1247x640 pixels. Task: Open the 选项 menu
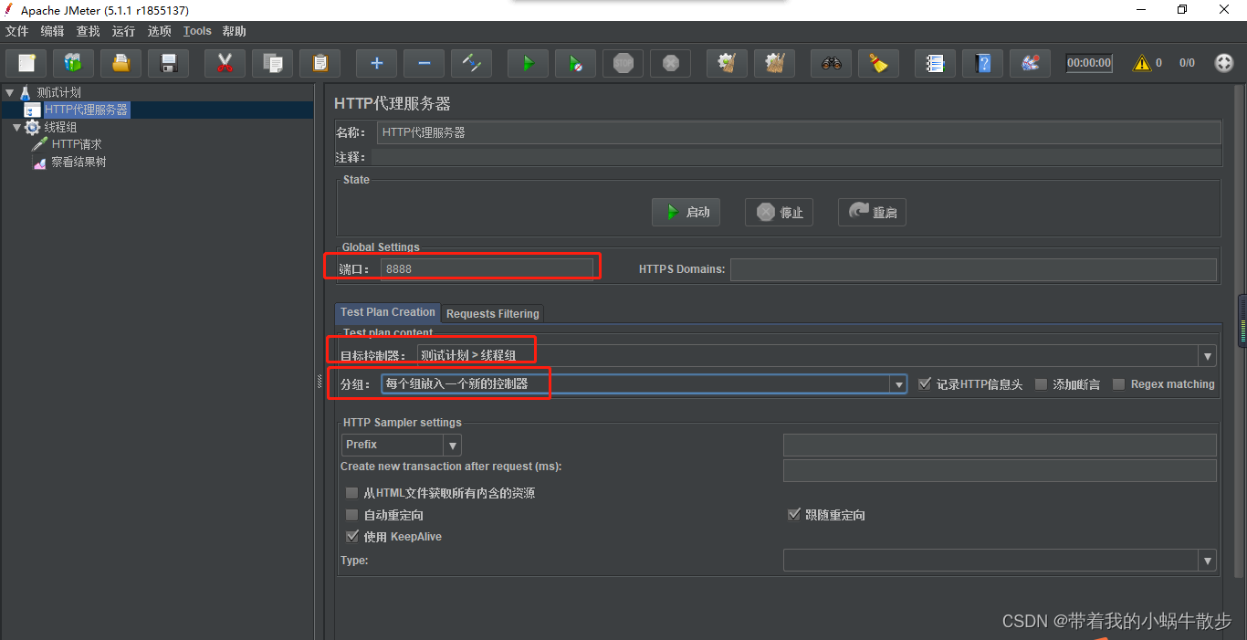[160, 31]
